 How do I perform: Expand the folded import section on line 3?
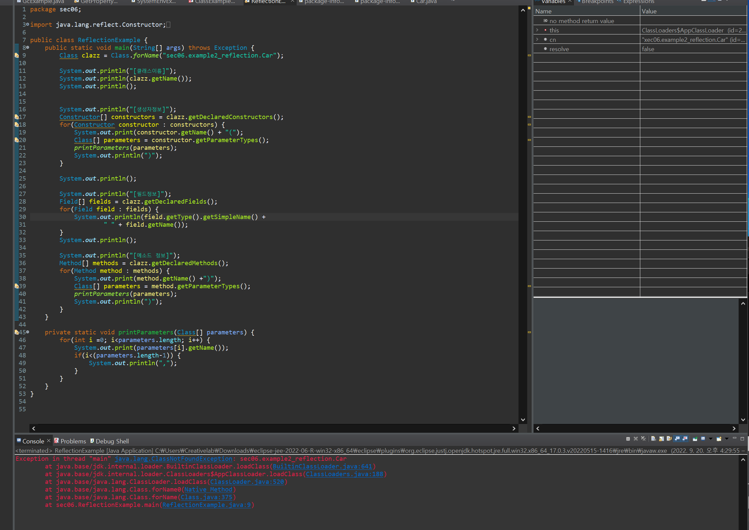point(27,24)
